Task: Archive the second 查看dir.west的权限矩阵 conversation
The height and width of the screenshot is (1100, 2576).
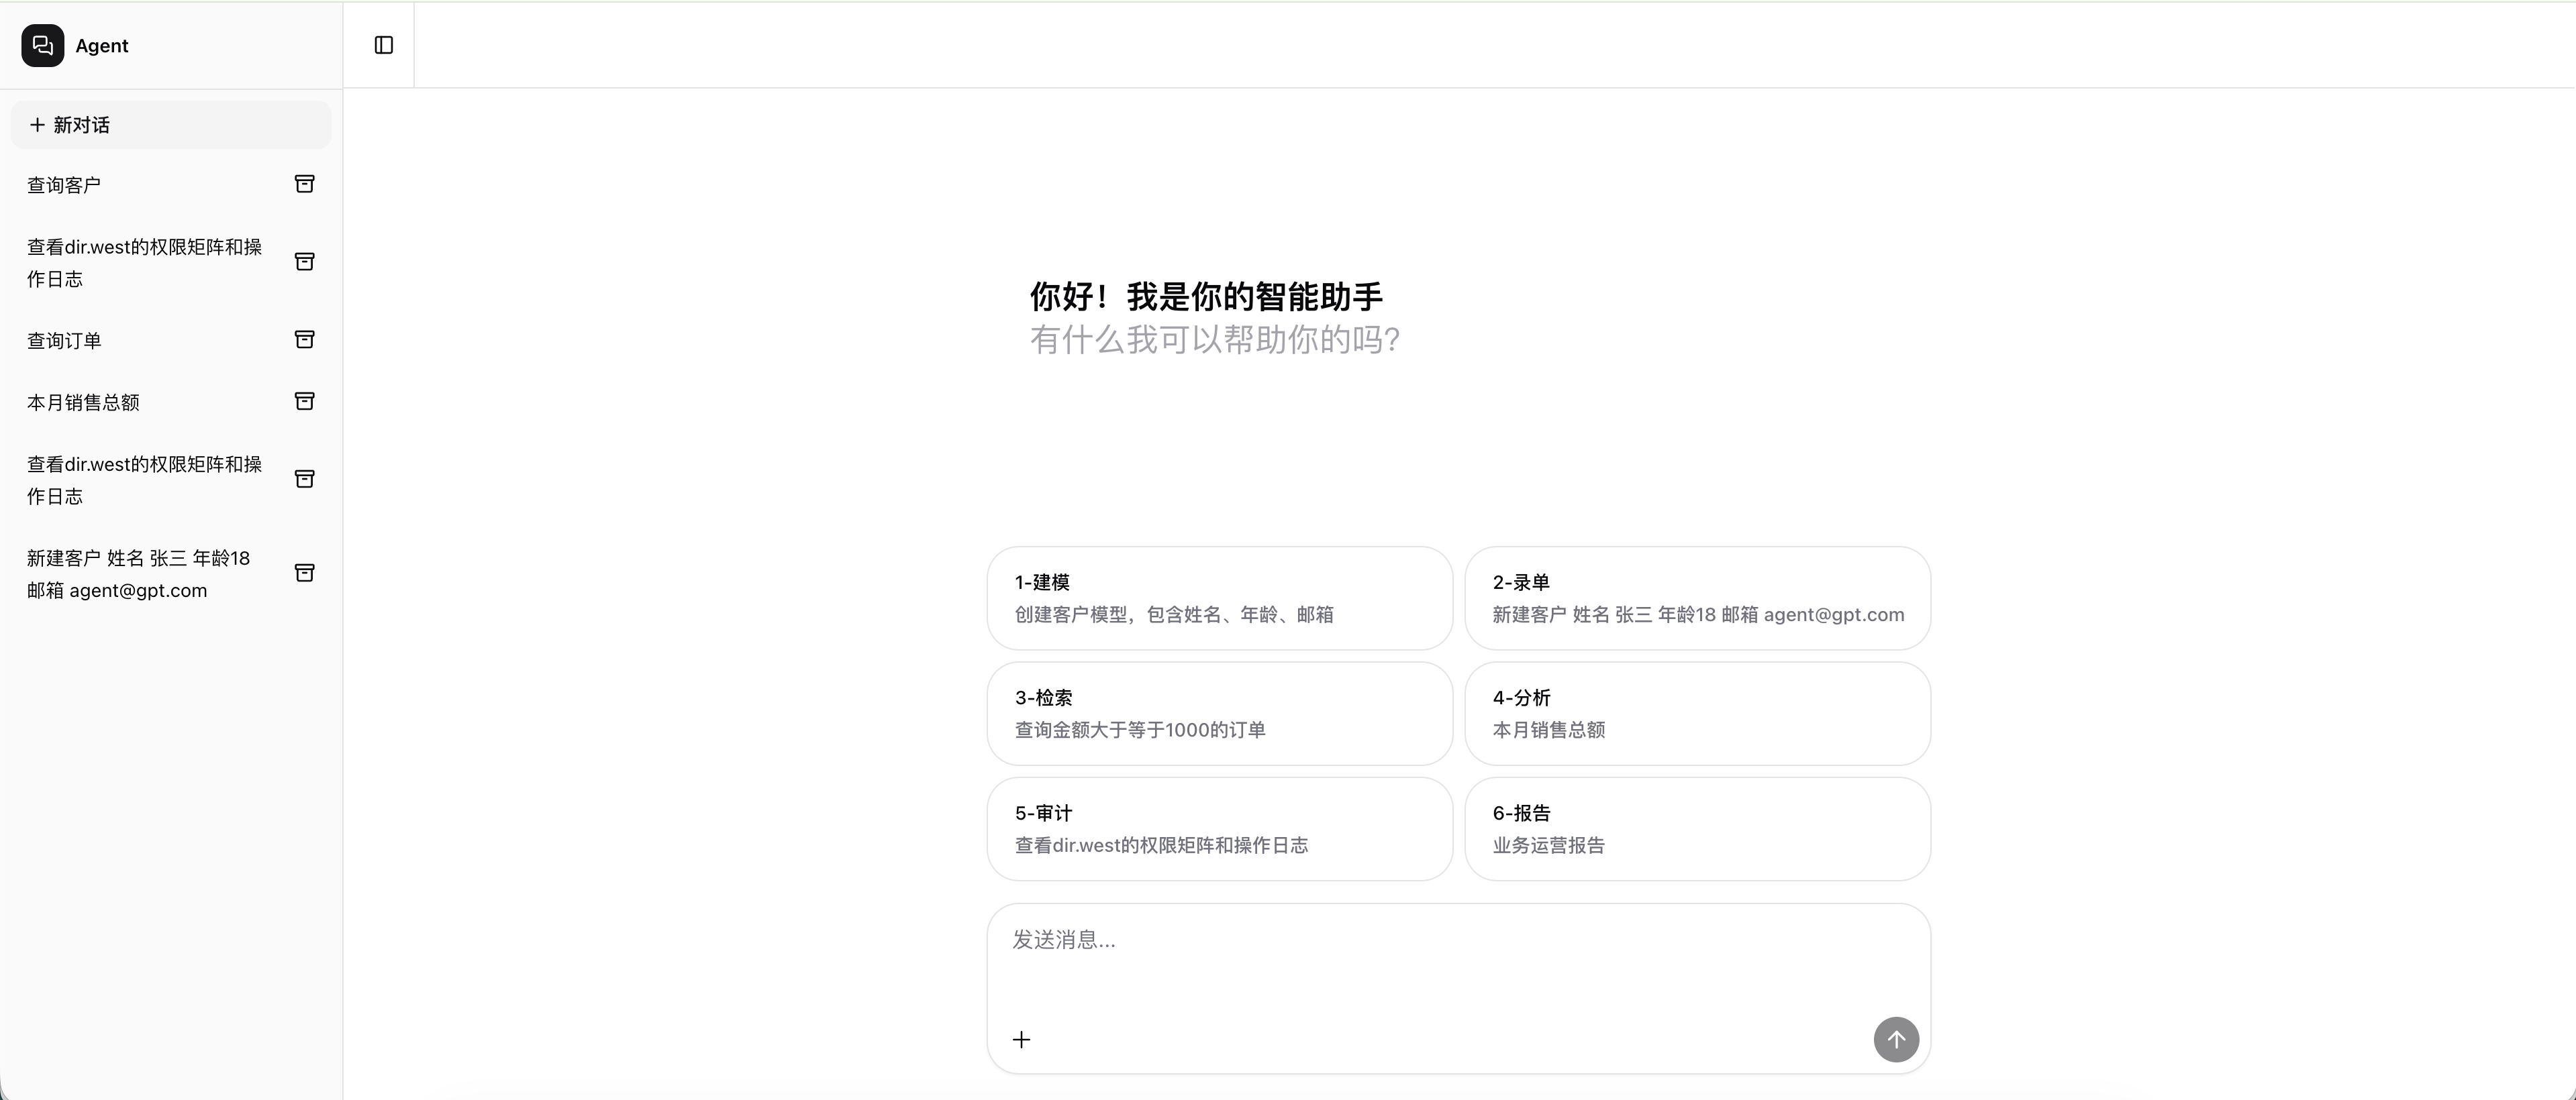Action: pyautogui.click(x=305, y=480)
